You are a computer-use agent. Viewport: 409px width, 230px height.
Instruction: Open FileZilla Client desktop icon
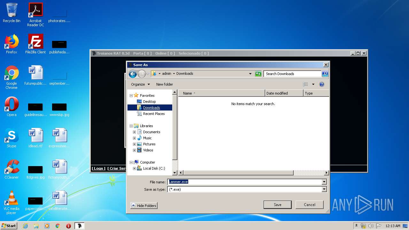pyautogui.click(x=35, y=44)
